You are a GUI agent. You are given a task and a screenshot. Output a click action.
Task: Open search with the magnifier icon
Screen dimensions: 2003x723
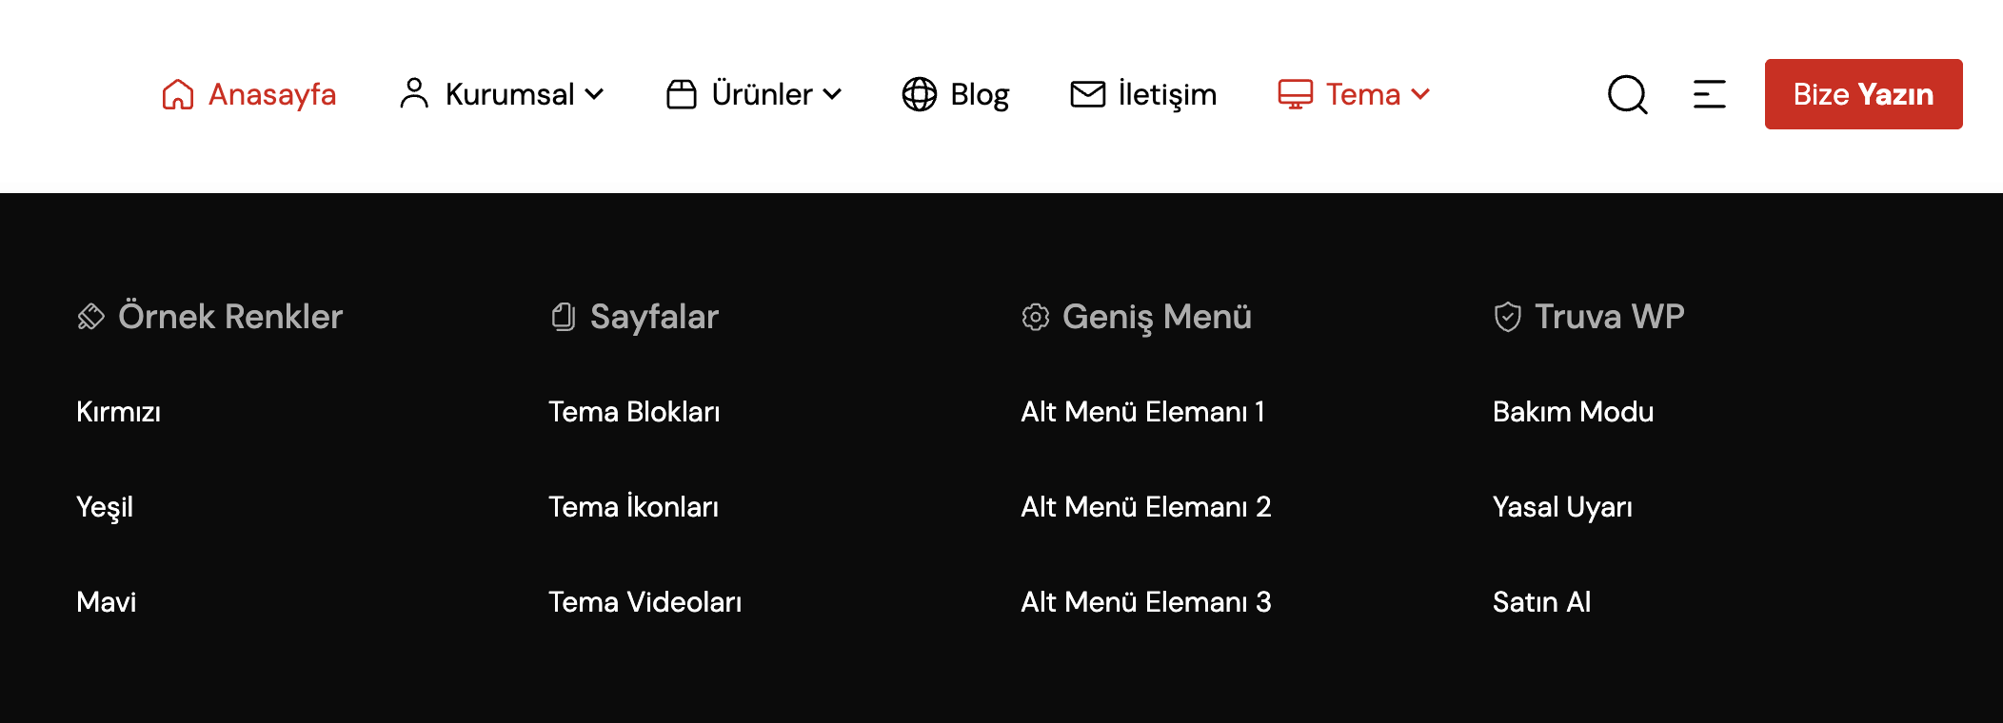pyautogui.click(x=1628, y=94)
